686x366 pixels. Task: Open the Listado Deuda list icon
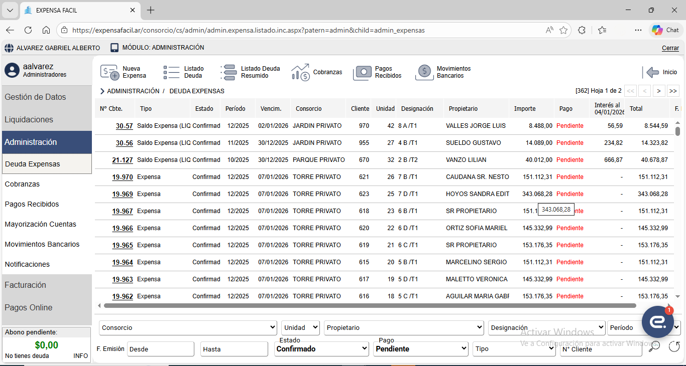pyautogui.click(x=171, y=72)
